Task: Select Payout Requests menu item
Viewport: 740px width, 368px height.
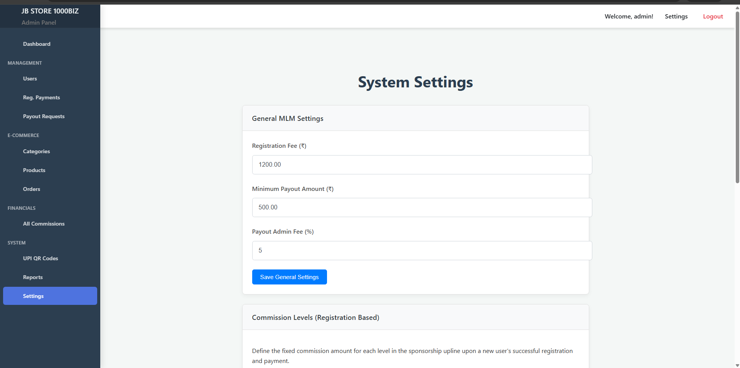Action: 44,116
